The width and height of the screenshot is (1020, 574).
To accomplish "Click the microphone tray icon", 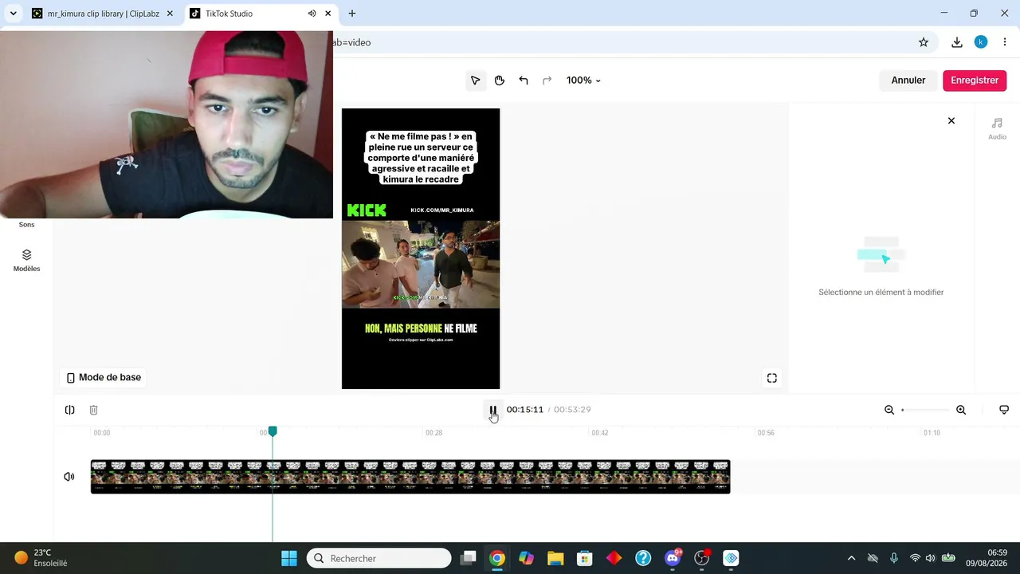I will point(894,558).
